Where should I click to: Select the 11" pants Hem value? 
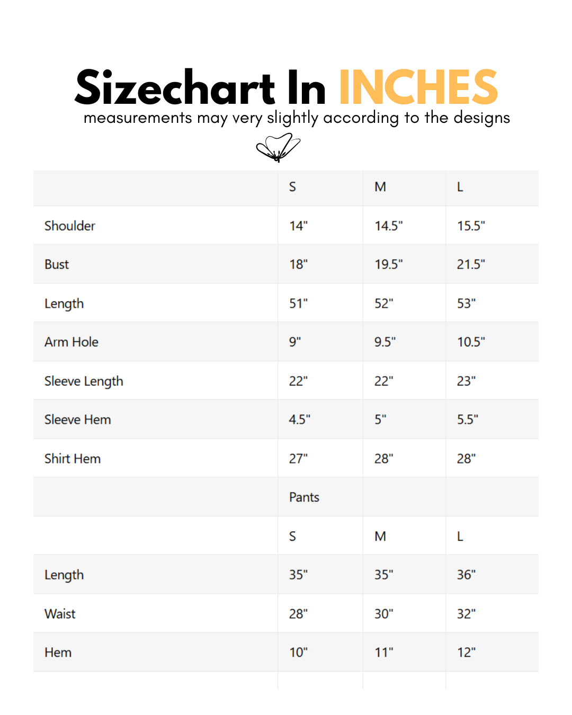click(383, 653)
